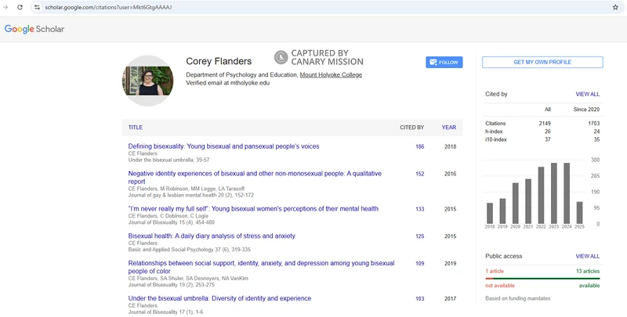
Task: Click the 2020 bar in citation chart
Action: [x=516, y=204]
